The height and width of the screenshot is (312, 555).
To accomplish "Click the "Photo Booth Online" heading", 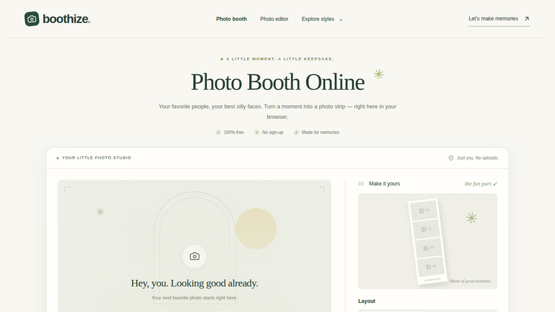I will pyautogui.click(x=277, y=82).
